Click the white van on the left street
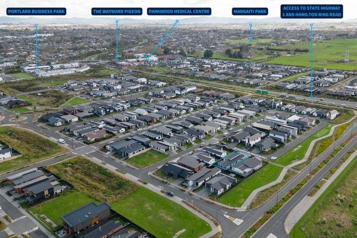Image resolution: width=357 pixels, height=238 pixels. point(61,141)
